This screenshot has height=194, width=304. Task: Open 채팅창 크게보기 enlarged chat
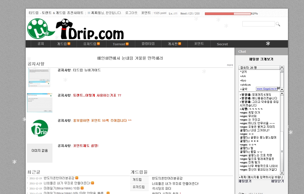261,59
